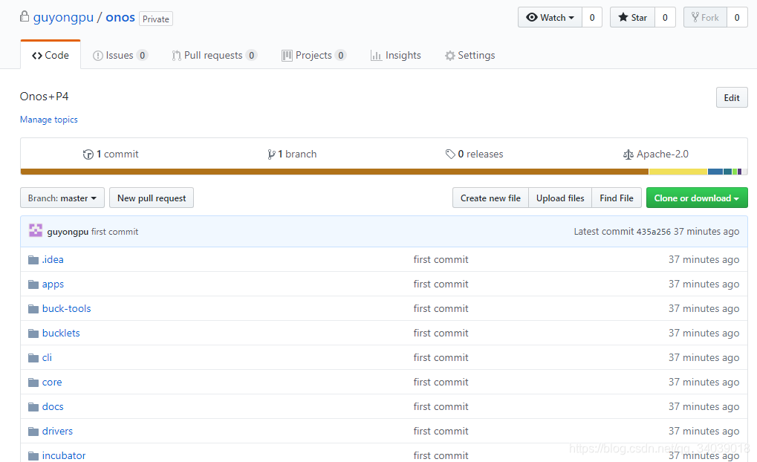Open the watchers count

(x=592, y=17)
